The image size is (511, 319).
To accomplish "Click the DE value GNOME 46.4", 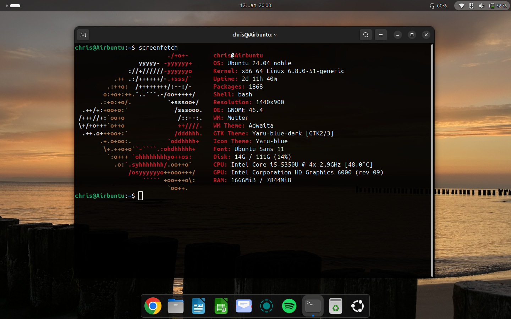I will pos(245,110).
